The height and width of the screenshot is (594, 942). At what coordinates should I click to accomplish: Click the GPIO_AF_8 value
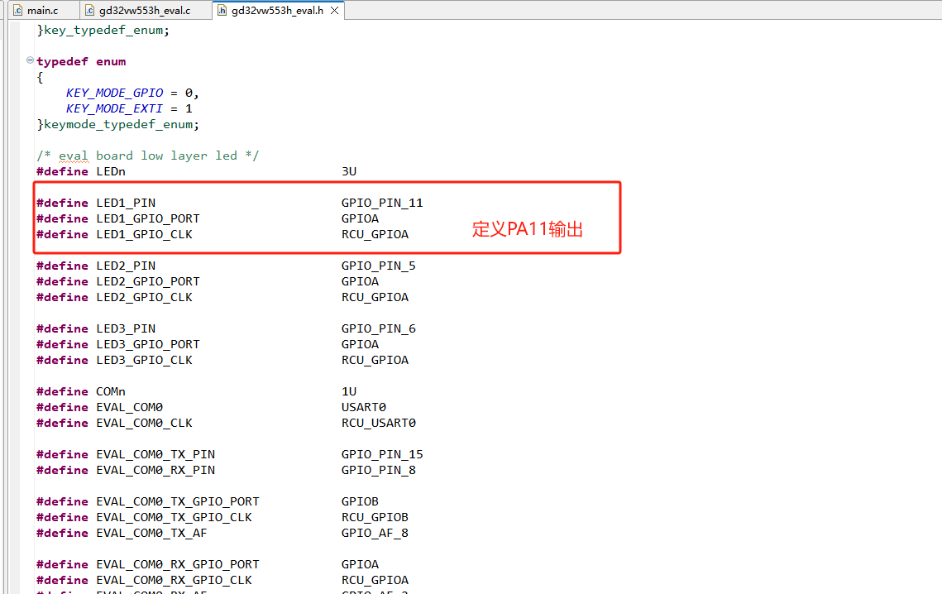pos(375,533)
